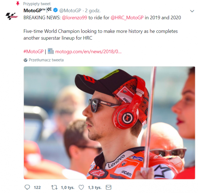Click the envelope direct message icon
Image resolution: width=198 pixels, height=193 pixels.
coord(109,187)
